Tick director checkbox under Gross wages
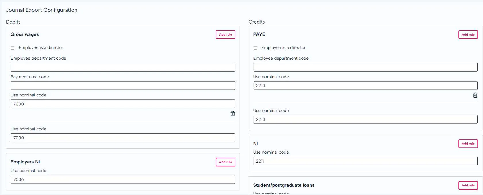Viewport: 483px width, 195px height. 13,48
